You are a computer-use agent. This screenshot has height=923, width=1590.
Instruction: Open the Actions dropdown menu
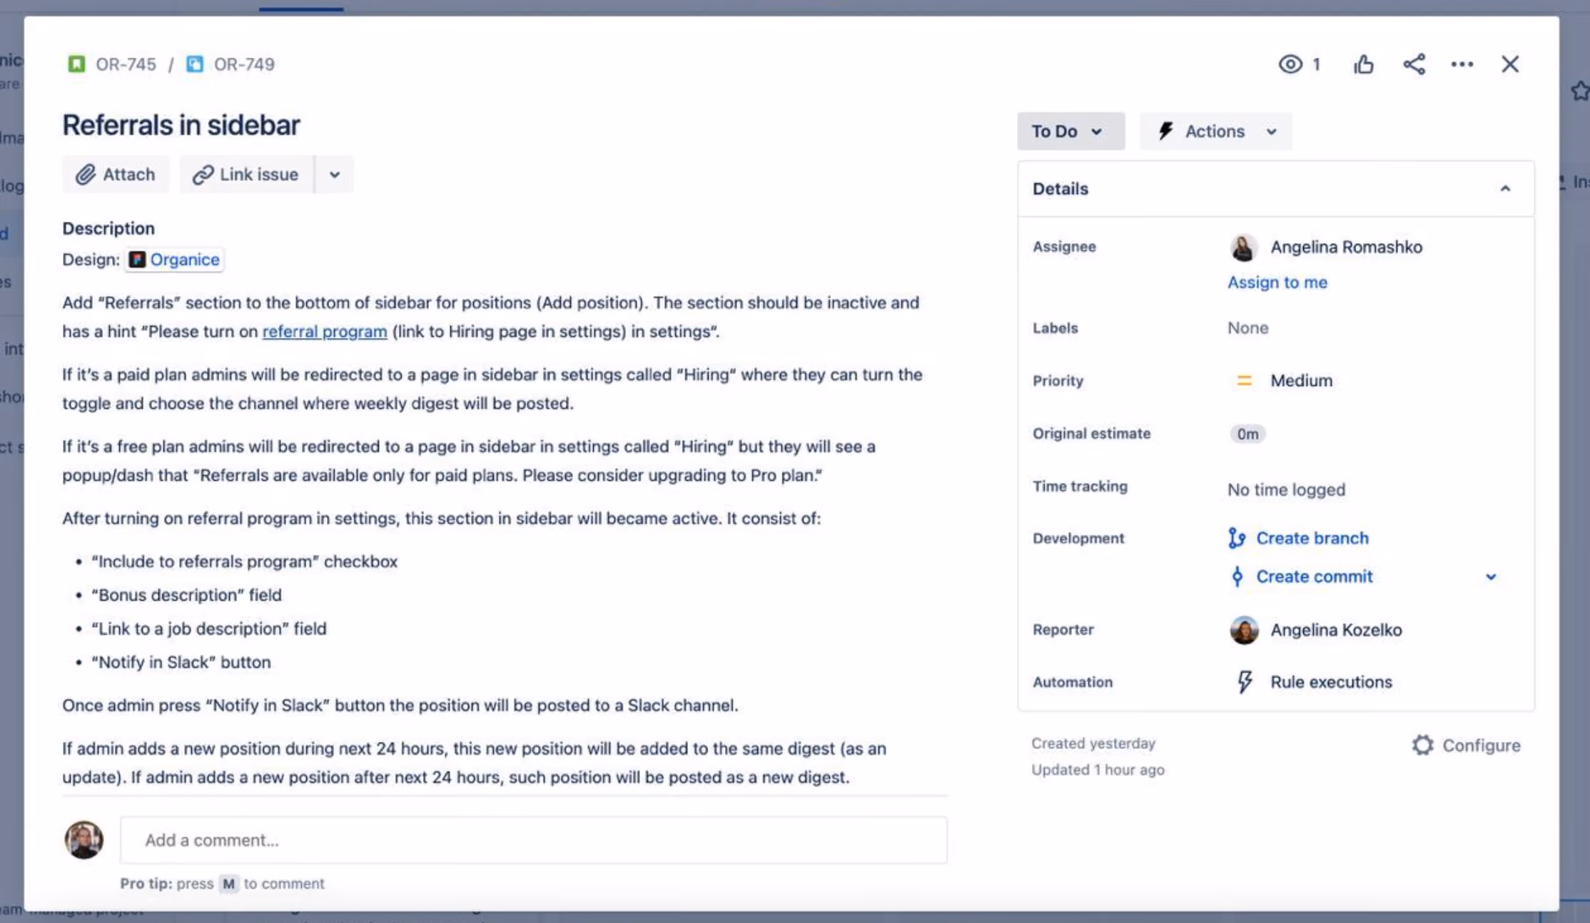point(1215,131)
